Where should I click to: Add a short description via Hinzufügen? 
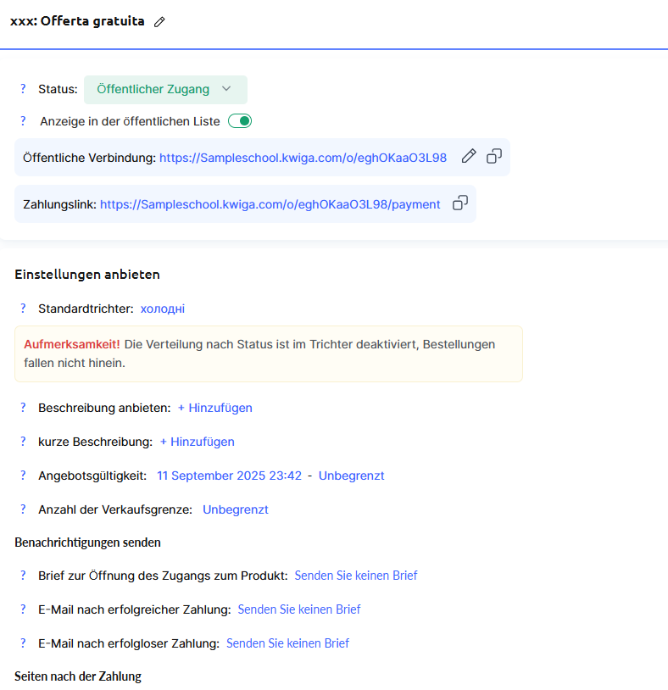pos(197,442)
